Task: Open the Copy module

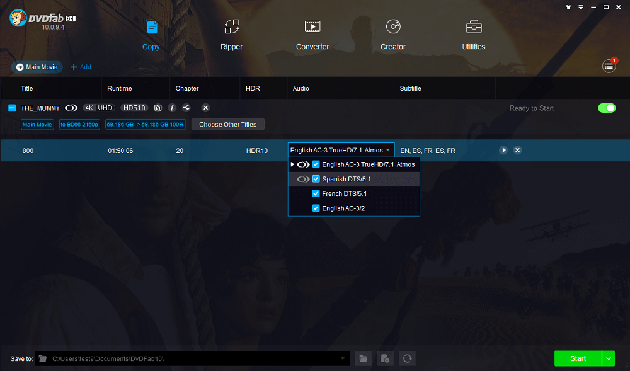Action: click(x=151, y=35)
